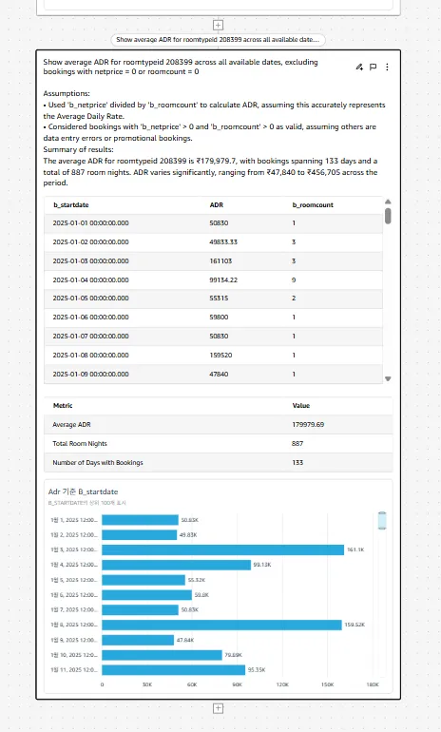
Task: Select the 2025-01-03 date cell
Action: pos(90,261)
